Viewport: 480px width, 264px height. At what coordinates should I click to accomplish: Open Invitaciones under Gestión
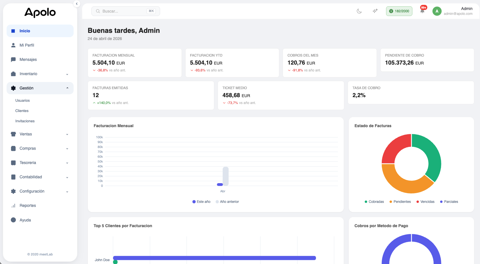pos(25,121)
